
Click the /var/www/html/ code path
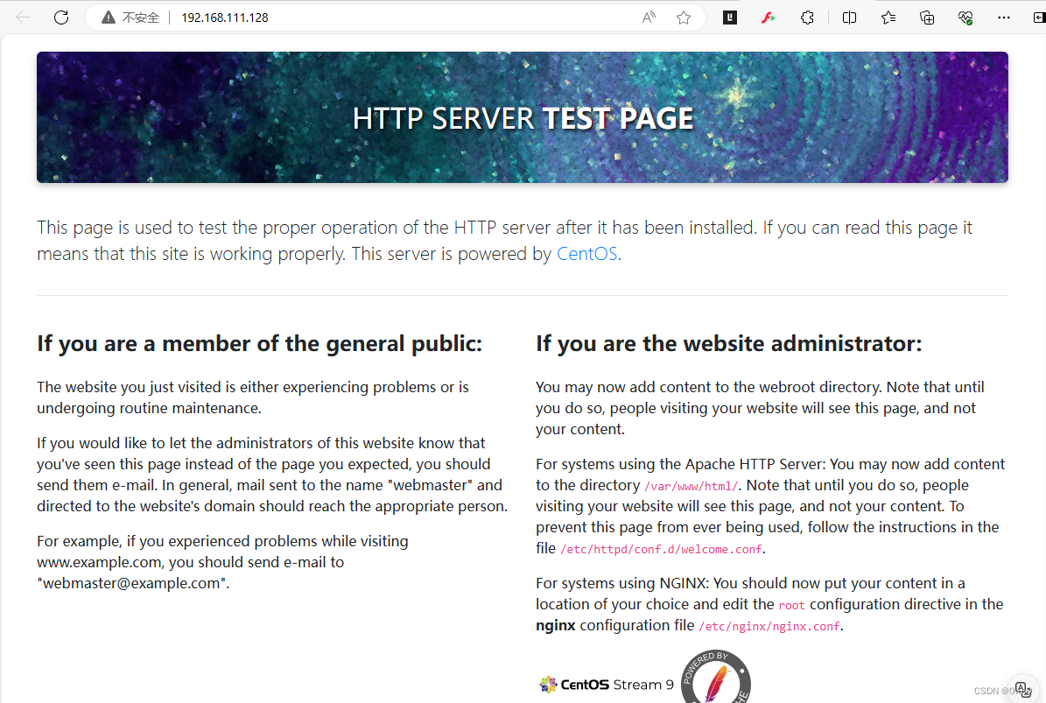691,486
